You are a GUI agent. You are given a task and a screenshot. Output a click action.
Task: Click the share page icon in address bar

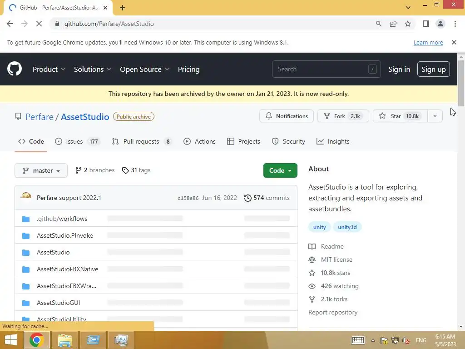tap(393, 24)
